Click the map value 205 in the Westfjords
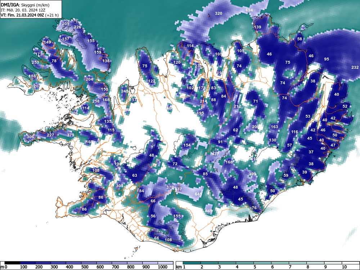The image size is (360, 270). tap(66, 24)
